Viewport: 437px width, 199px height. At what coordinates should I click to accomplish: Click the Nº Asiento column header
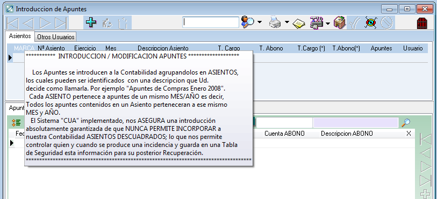(51, 48)
